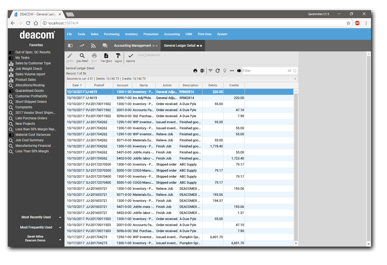Click the Void Transaction button
The width and height of the screenshot is (387, 265).
pos(149,55)
